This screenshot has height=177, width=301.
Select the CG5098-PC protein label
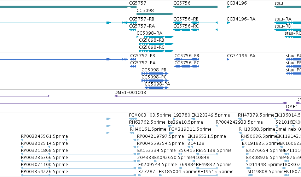tap(154, 77)
